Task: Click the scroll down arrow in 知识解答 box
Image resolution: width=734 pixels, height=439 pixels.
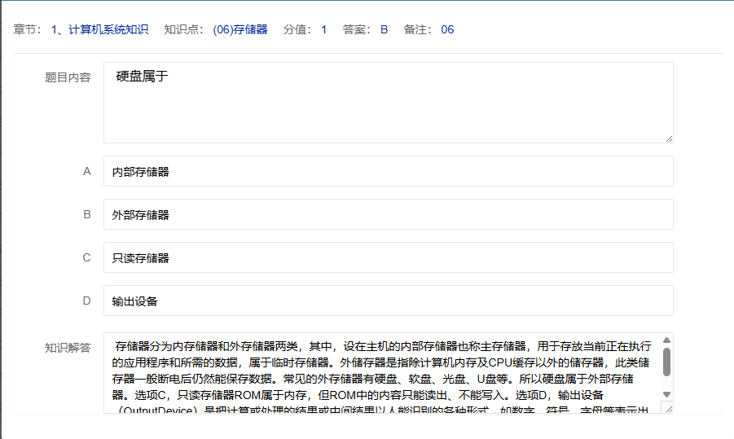Action: [666, 394]
